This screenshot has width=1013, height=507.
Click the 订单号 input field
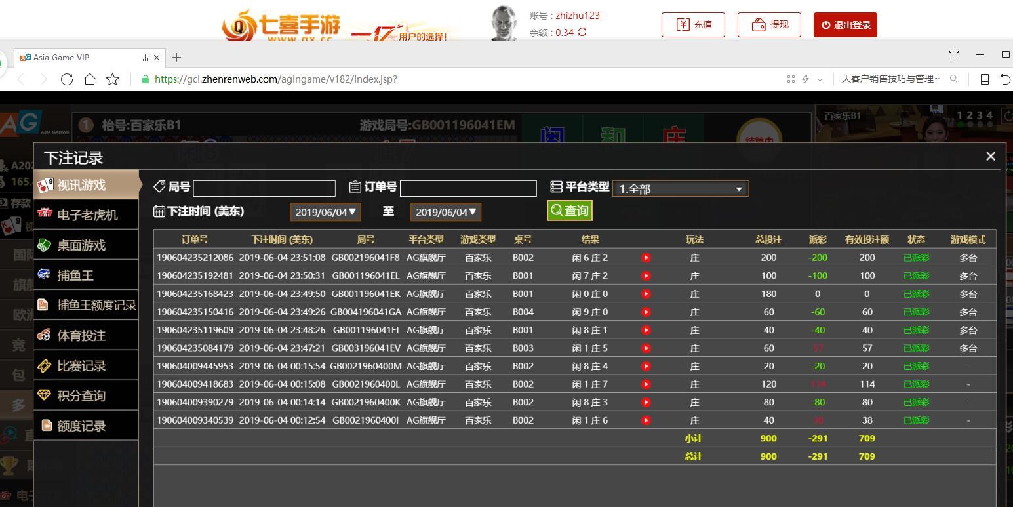tap(468, 188)
